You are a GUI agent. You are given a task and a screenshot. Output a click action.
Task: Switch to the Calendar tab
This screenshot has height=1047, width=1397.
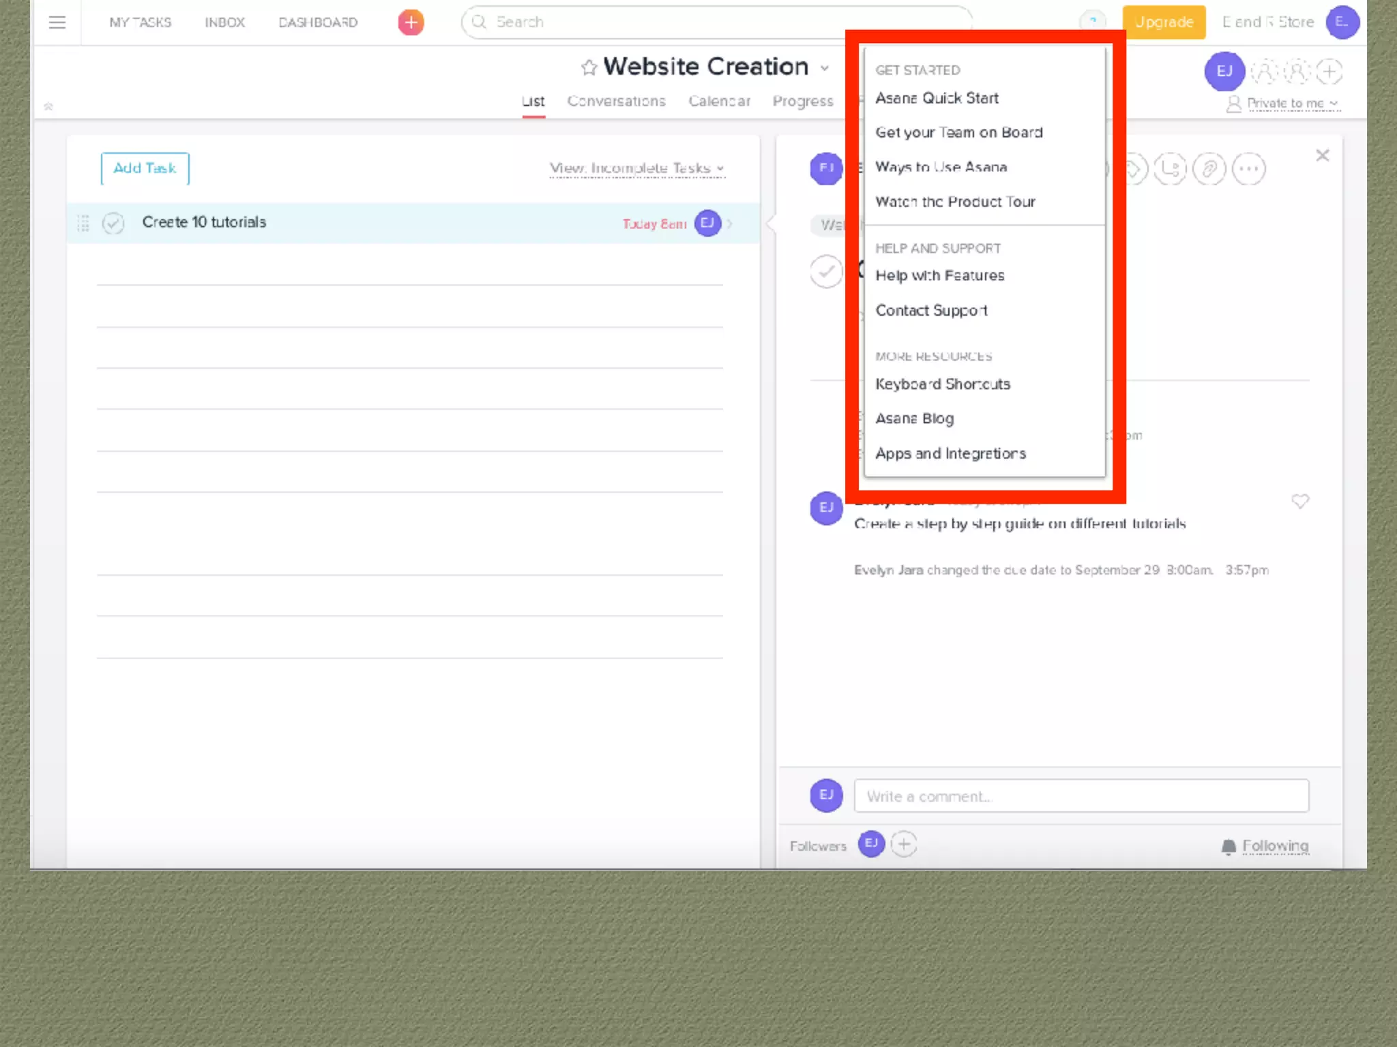point(719,102)
